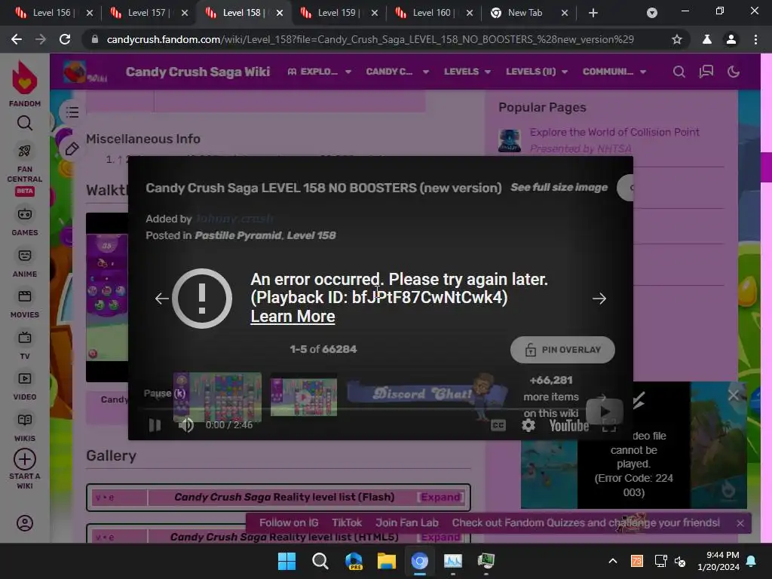Expand COMMUNITY dropdown menu
772x579 pixels.
tap(614, 72)
